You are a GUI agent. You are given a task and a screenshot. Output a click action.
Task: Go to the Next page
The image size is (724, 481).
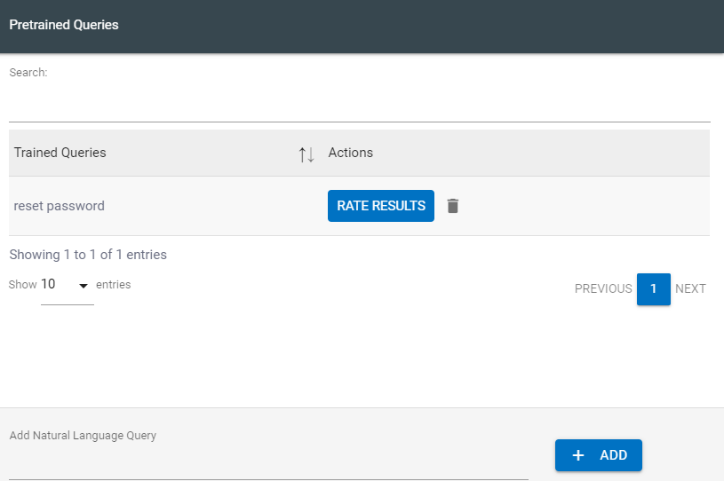pos(690,288)
